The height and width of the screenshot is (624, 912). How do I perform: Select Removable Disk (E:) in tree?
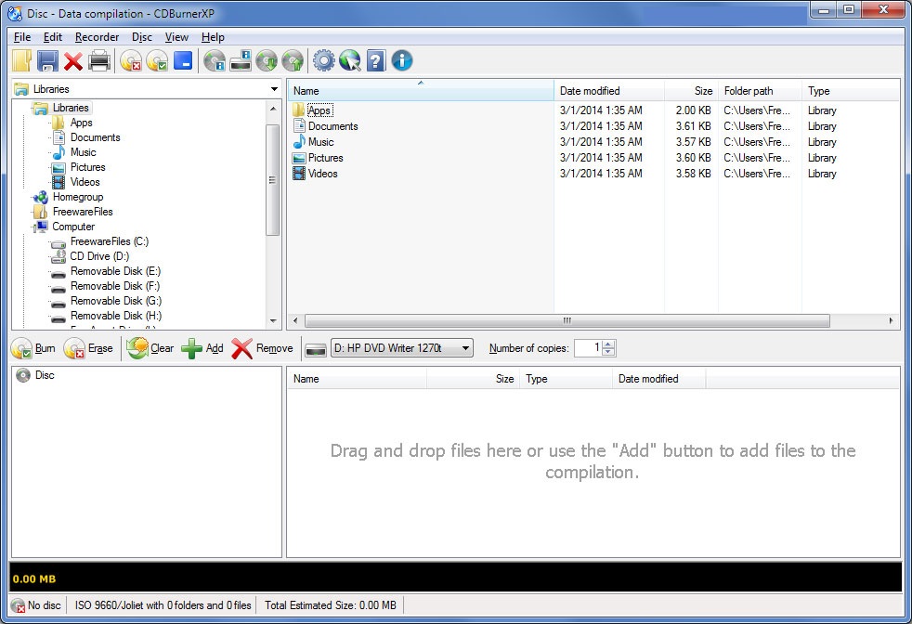click(x=115, y=271)
